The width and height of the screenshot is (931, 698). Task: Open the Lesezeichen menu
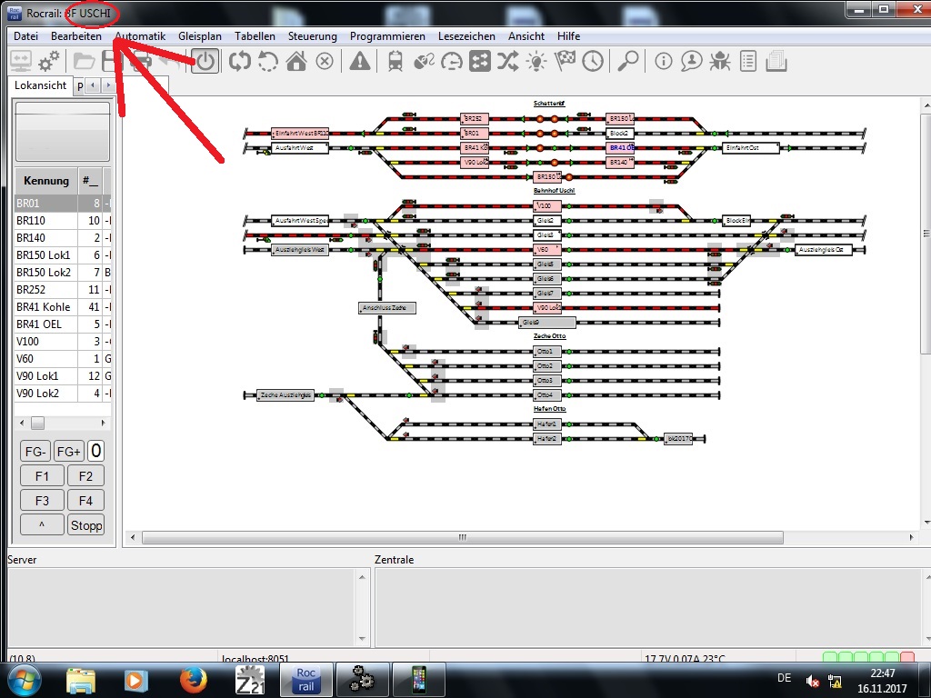click(466, 36)
